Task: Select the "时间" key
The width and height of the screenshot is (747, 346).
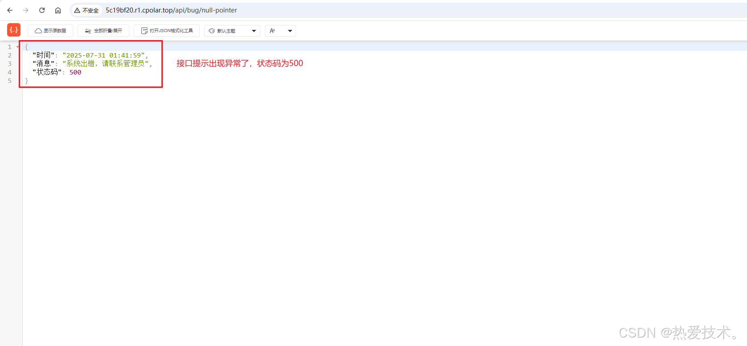Action: click(43, 55)
